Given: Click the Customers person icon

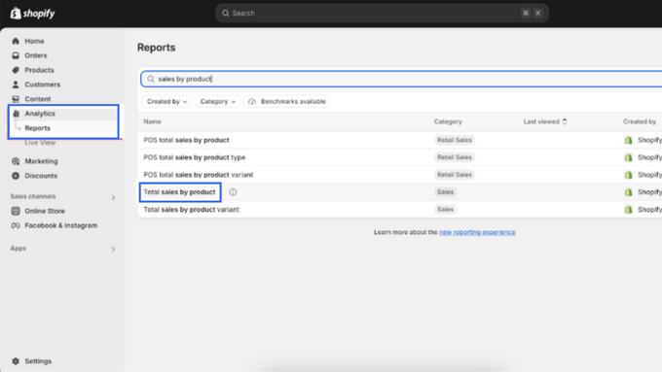Looking at the screenshot, I should tap(16, 85).
